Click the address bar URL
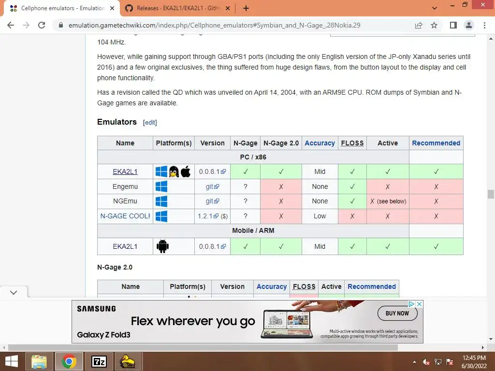The width and height of the screenshot is (495, 371). pos(214,25)
